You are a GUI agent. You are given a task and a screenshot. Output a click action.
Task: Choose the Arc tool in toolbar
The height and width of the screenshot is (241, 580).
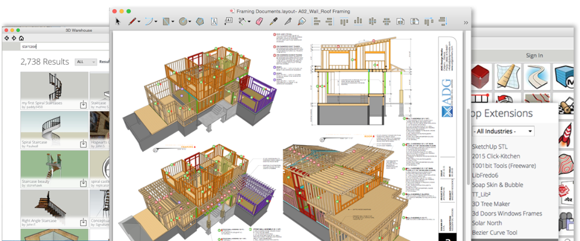coord(148,21)
